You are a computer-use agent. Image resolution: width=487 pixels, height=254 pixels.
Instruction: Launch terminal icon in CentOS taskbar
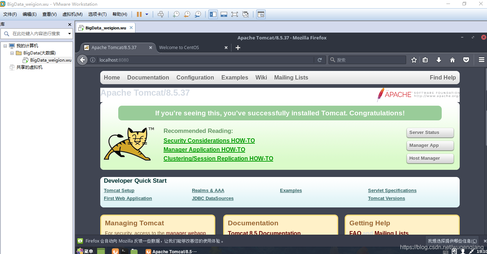(124, 251)
